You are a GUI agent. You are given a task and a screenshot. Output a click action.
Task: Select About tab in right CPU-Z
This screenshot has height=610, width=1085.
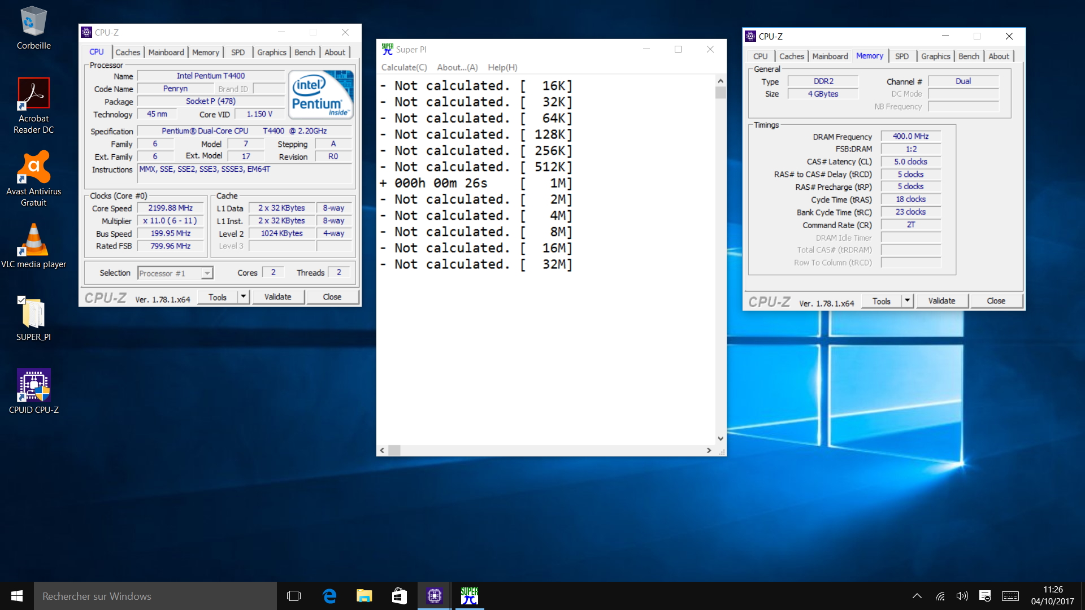point(999,56)
